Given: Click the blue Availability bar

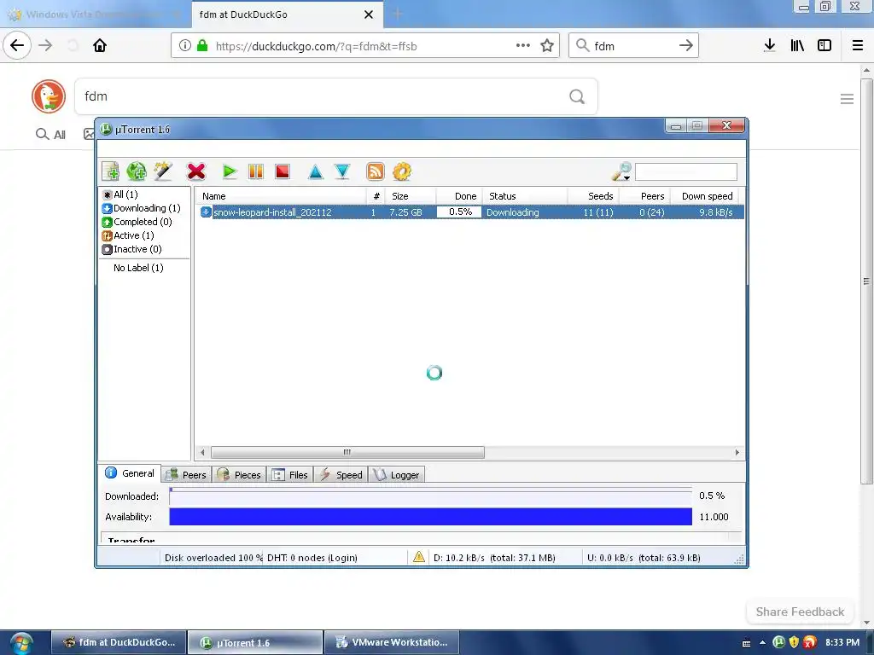Looking at the screenshot, I should 430,516.
